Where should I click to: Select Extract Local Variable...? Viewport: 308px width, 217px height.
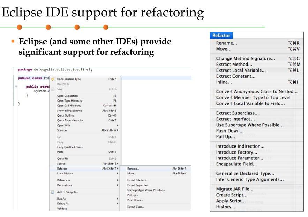[x=257, y=70]
